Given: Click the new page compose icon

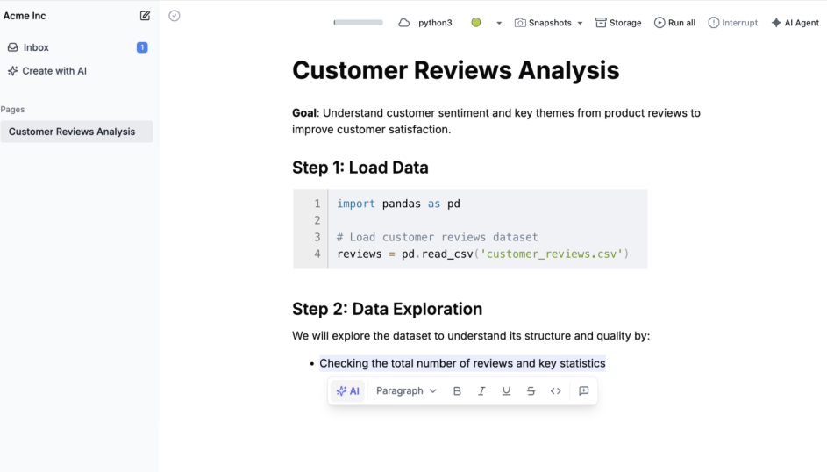Looking at the screenshot, I should tap(145, 16).
